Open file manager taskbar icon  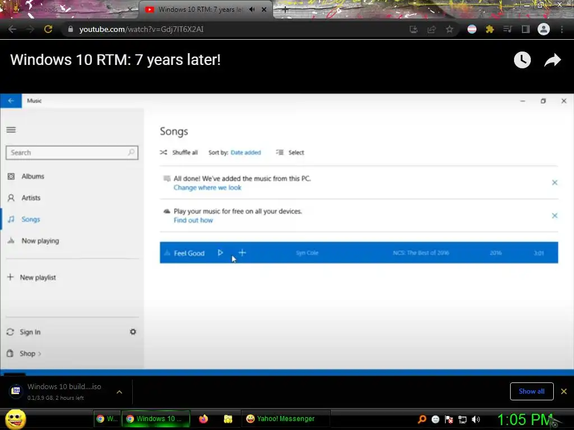coord(228,419)
